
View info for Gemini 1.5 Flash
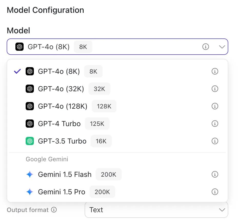click(215, 174)
